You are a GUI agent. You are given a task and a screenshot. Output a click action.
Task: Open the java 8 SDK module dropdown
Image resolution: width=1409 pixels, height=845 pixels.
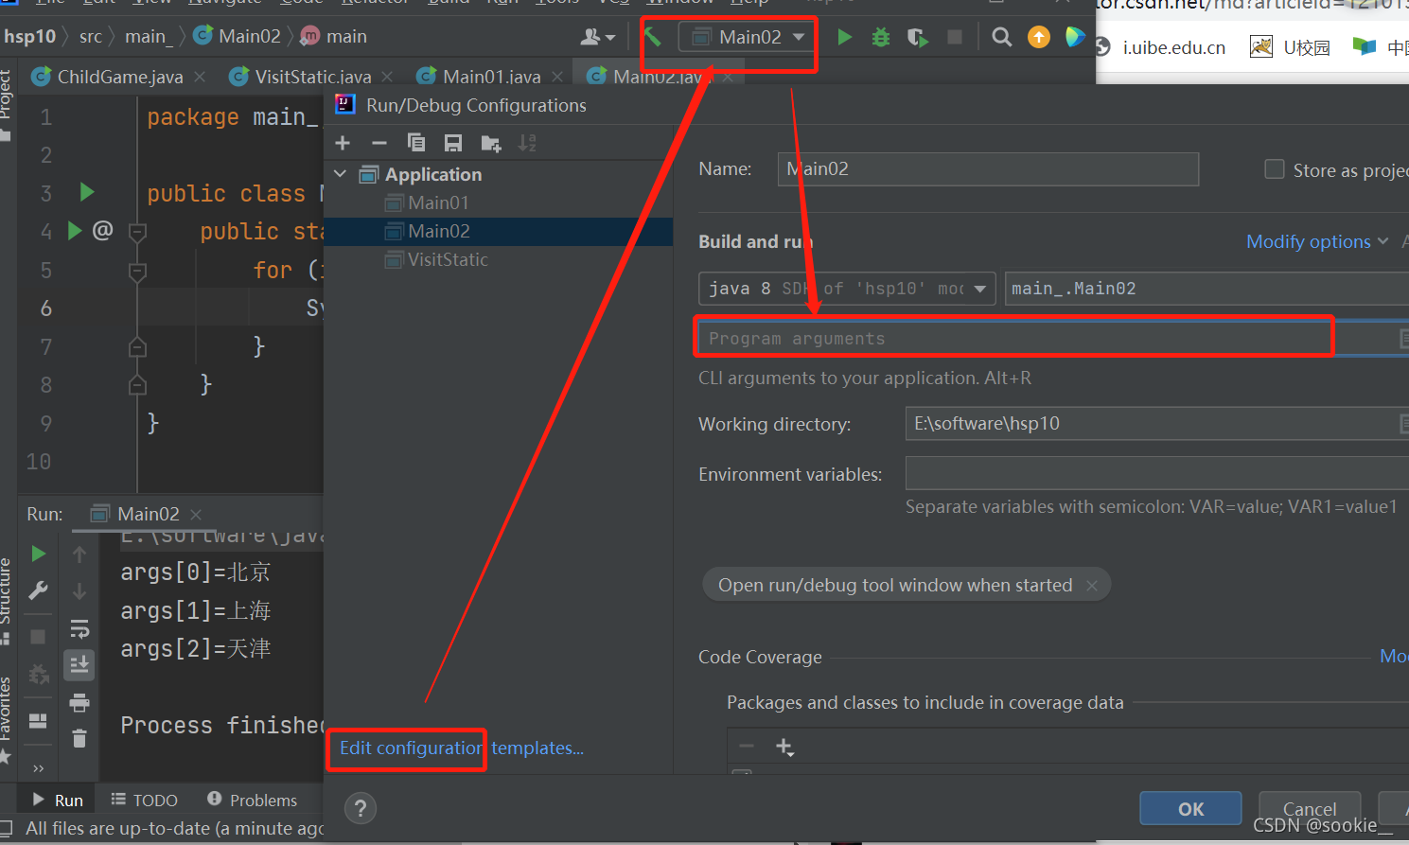[847, 289]
